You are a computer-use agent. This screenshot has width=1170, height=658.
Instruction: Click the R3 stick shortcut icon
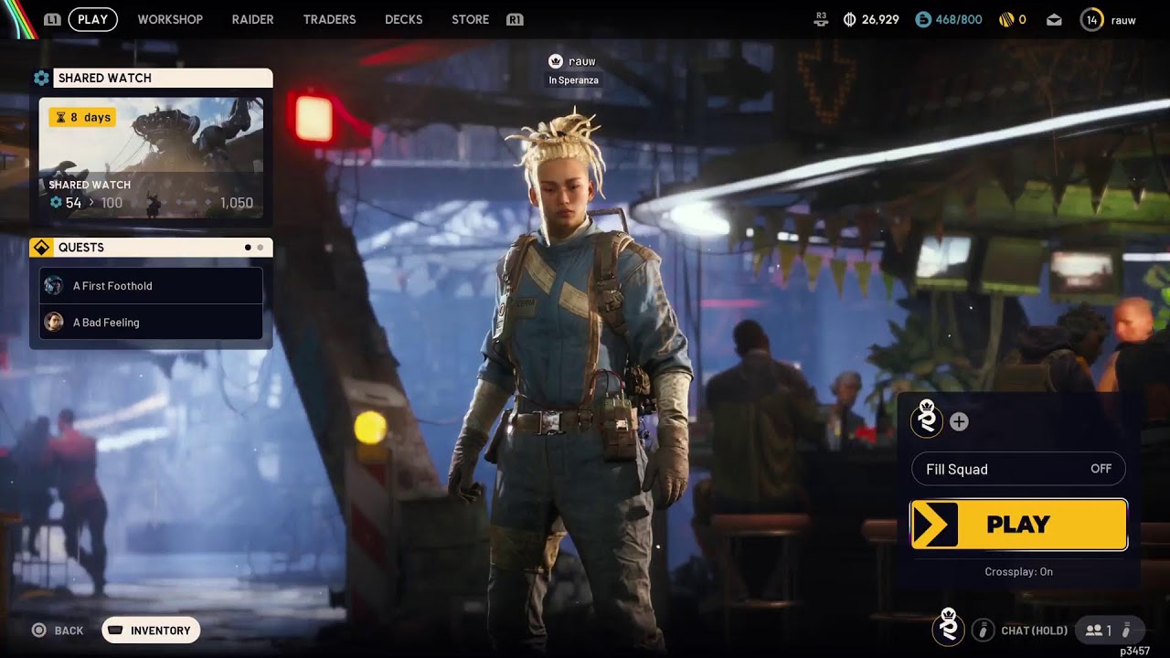(821, 19)
